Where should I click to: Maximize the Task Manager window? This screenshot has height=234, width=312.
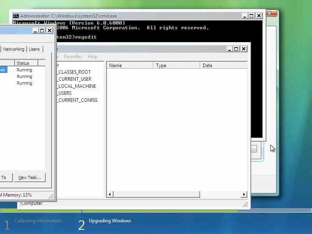coord(42,31)
